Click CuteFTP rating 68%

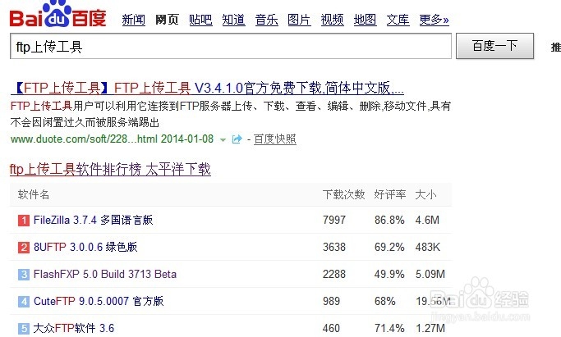385,301
